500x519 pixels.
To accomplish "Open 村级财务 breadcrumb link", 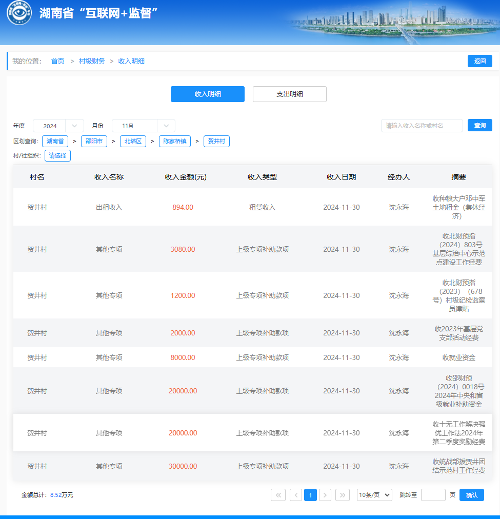I will tap(92, 61).
